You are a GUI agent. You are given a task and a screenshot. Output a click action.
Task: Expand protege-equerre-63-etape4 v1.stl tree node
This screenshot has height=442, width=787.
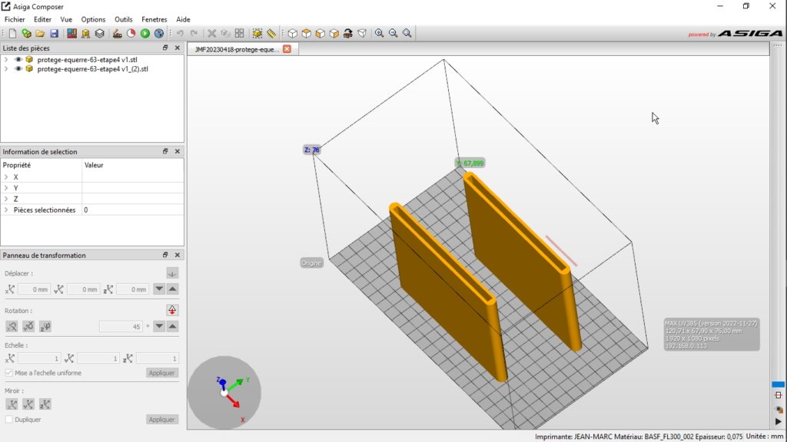click(6, 60)
